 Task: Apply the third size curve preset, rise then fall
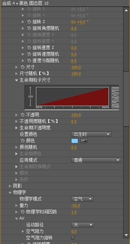coord(115,96)
